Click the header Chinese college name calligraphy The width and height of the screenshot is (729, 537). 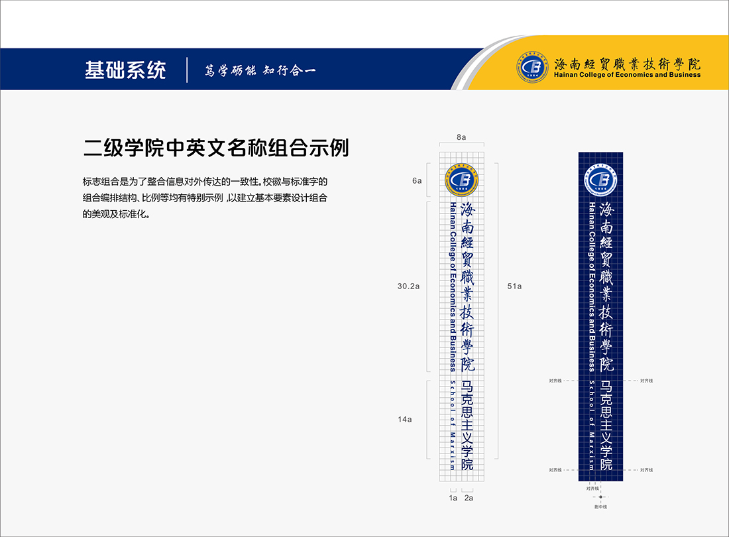[x=627, y=63]
